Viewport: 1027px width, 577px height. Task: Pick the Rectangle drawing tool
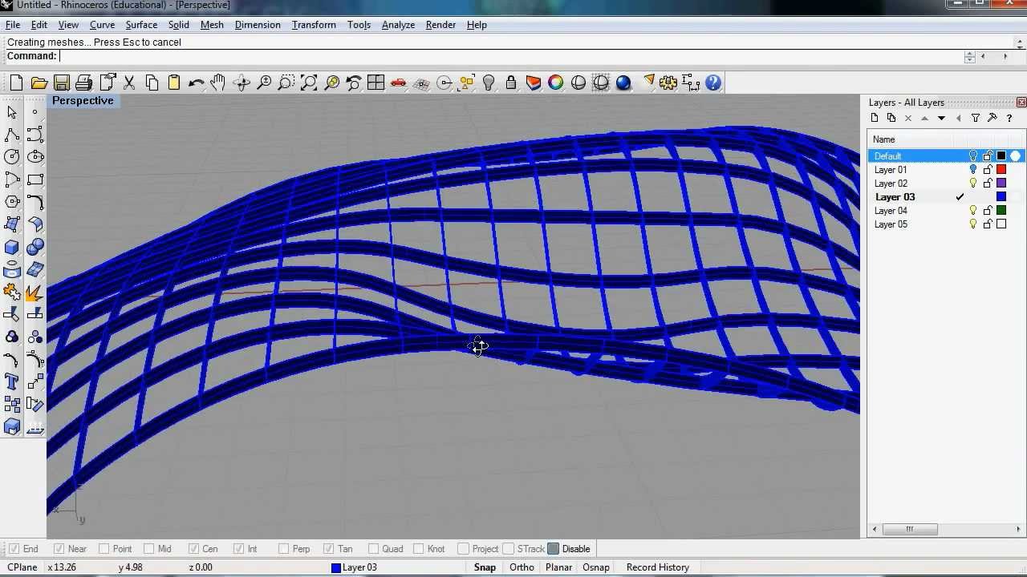click(35, 180)
